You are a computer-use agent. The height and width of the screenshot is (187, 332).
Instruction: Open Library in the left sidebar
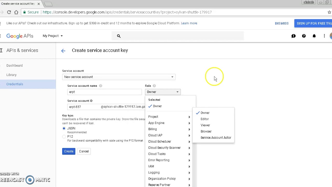(x=11, y=75)
